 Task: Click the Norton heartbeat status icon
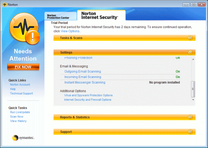(25, 29)
